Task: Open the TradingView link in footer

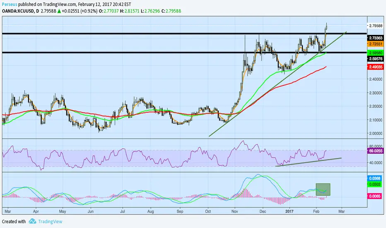Action: (x=50, y=222)
